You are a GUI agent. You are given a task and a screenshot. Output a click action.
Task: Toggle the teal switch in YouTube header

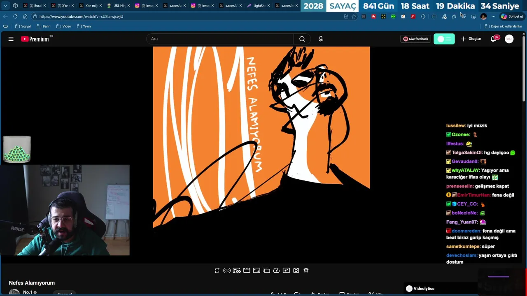click(444, 39)
